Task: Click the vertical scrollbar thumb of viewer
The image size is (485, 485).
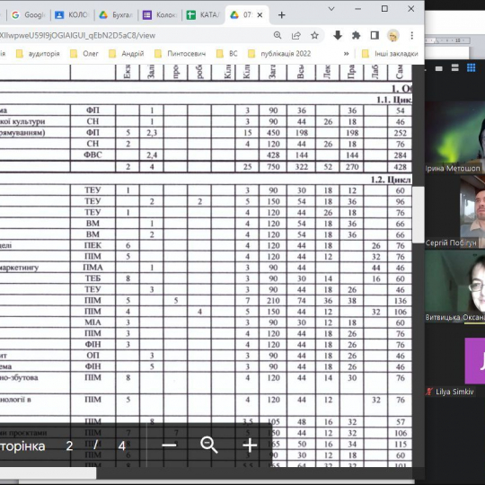Action: (x=419, y=215)
